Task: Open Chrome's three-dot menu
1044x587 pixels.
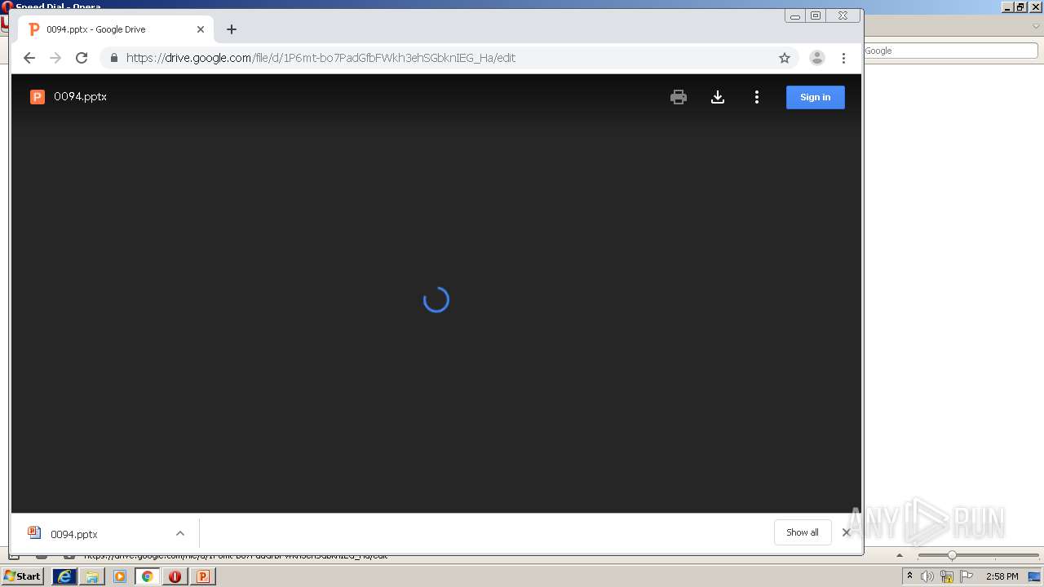Action: 843,58
